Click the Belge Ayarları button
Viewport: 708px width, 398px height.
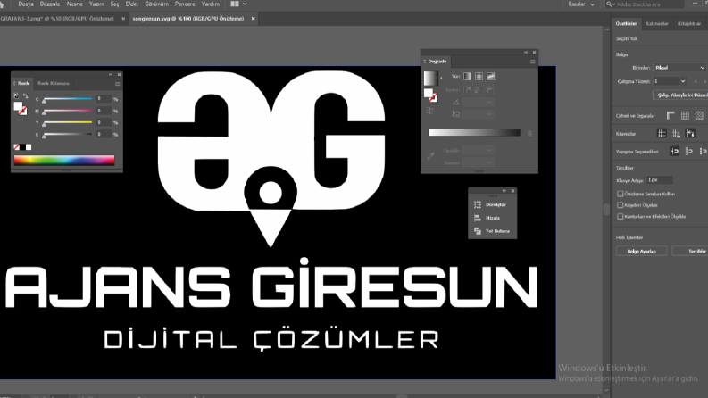pos(642,252)
